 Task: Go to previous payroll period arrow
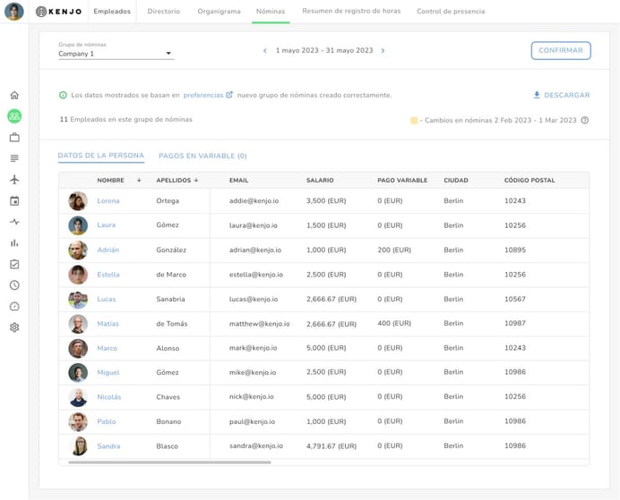[x=265, y=51]
